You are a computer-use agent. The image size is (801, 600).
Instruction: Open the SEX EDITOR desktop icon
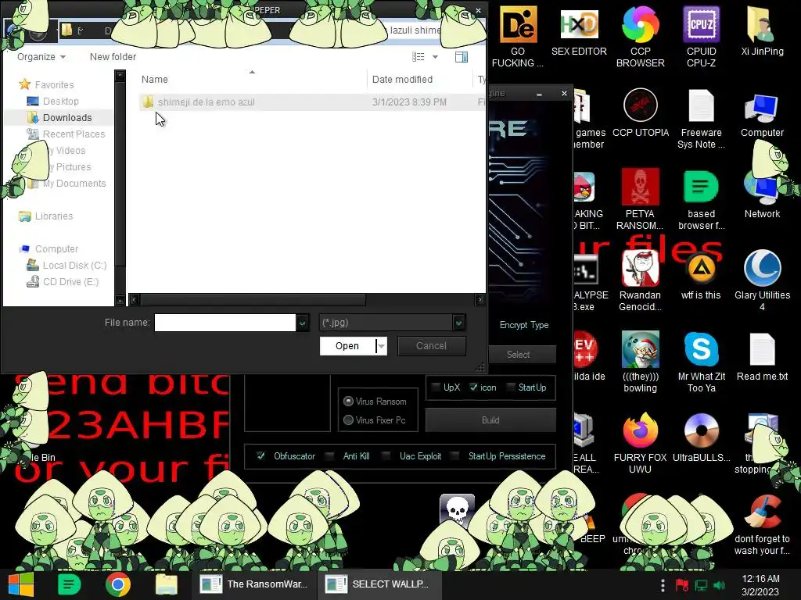(579, 31)
